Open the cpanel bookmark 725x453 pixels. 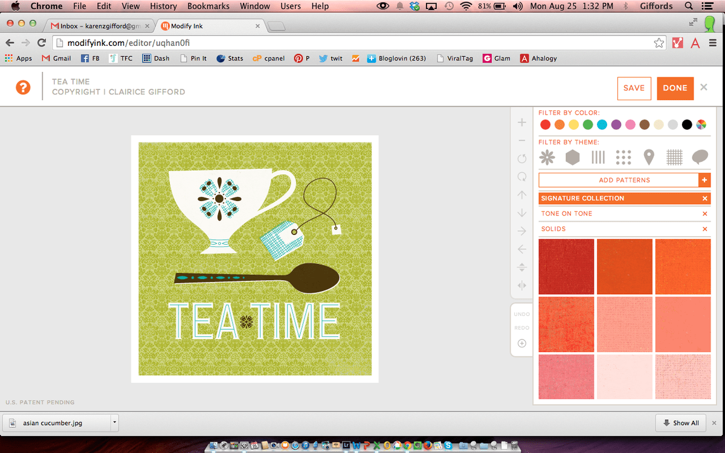269,59
